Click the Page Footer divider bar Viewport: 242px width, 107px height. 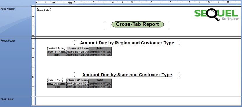(136, 97)
